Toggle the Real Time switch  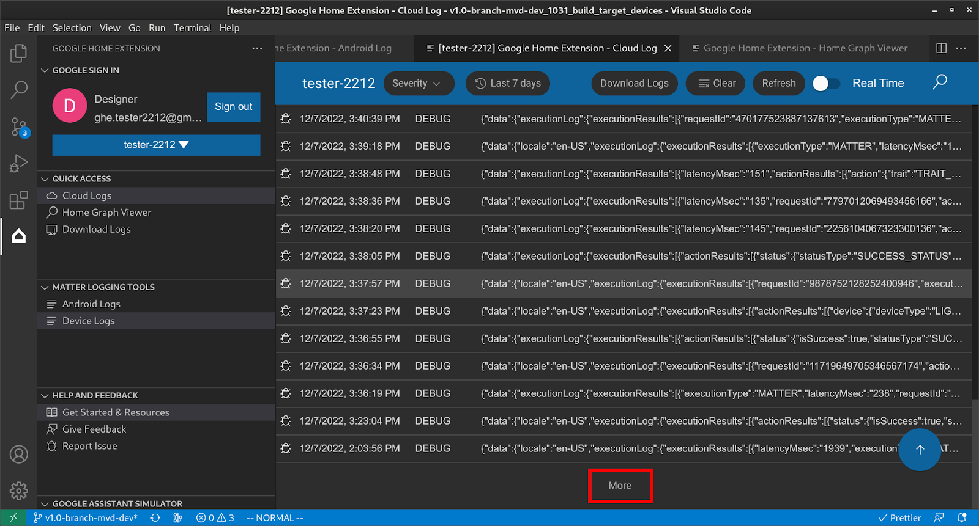[825, 84]
